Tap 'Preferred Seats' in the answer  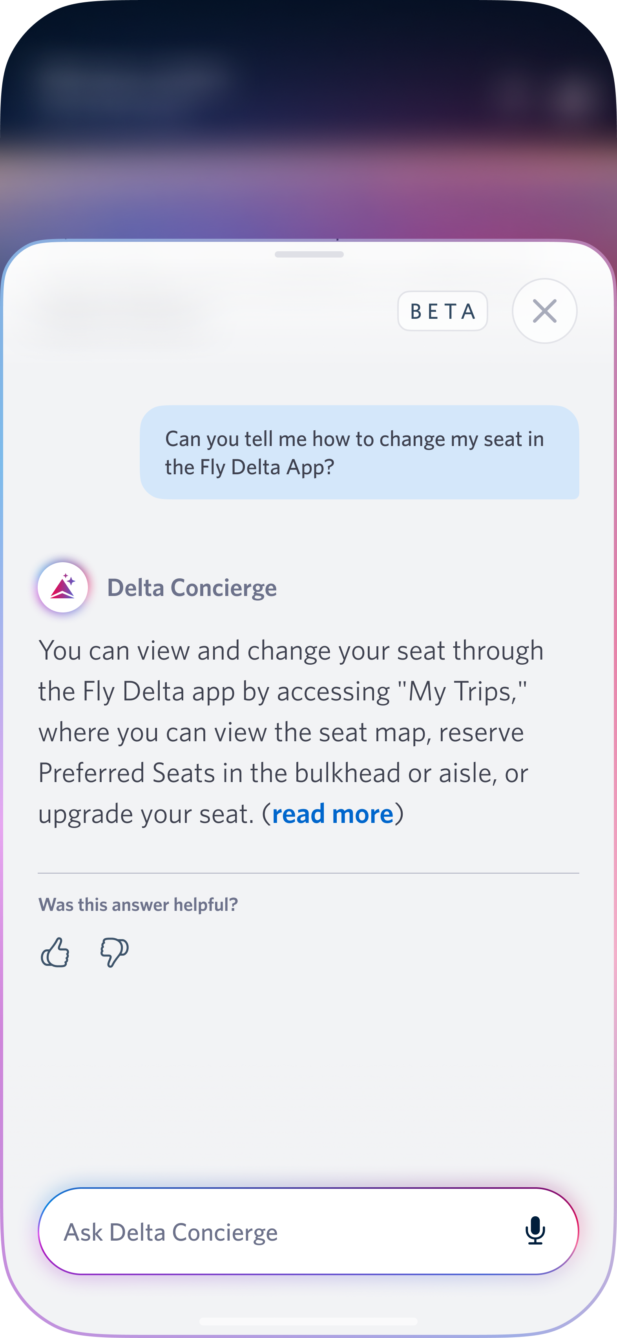click(127, 773)
